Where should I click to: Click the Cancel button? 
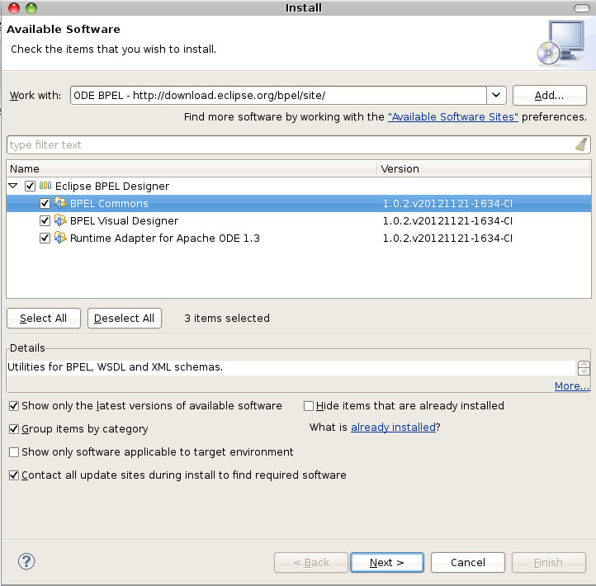click(468, 562)
